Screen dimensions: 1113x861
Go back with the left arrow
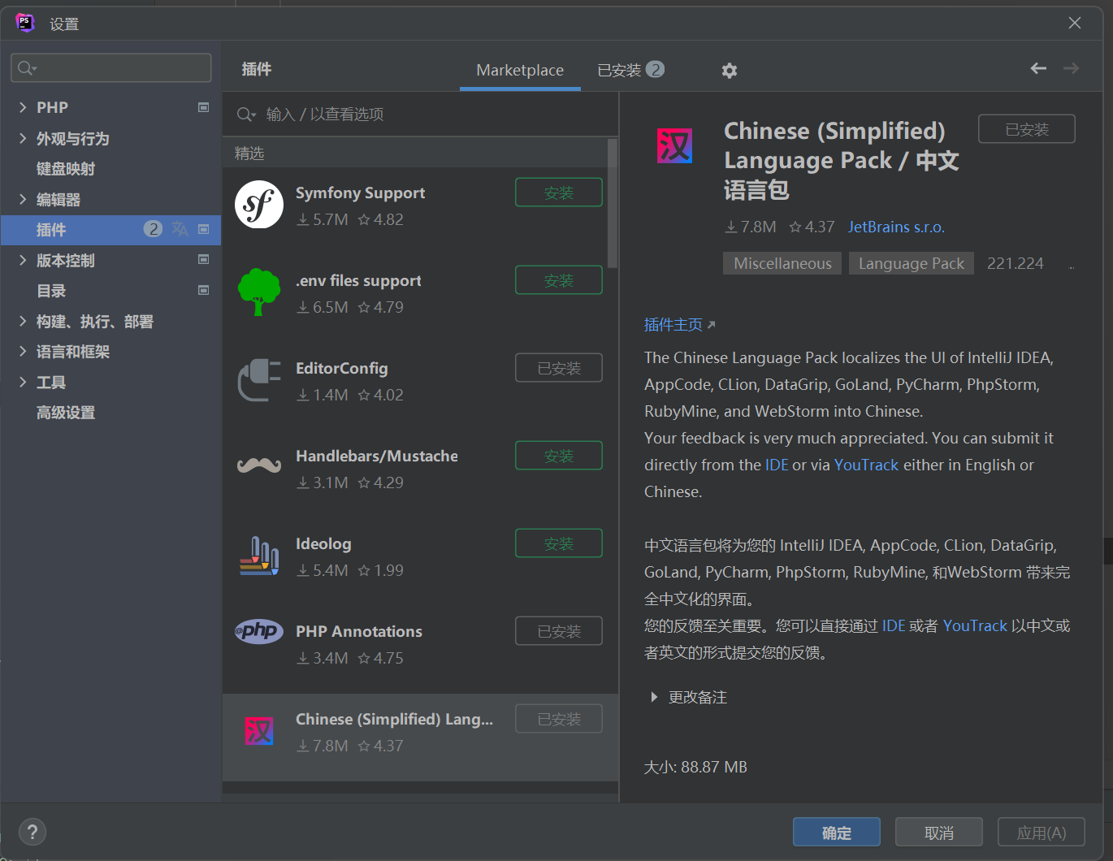click(1038, 68)
